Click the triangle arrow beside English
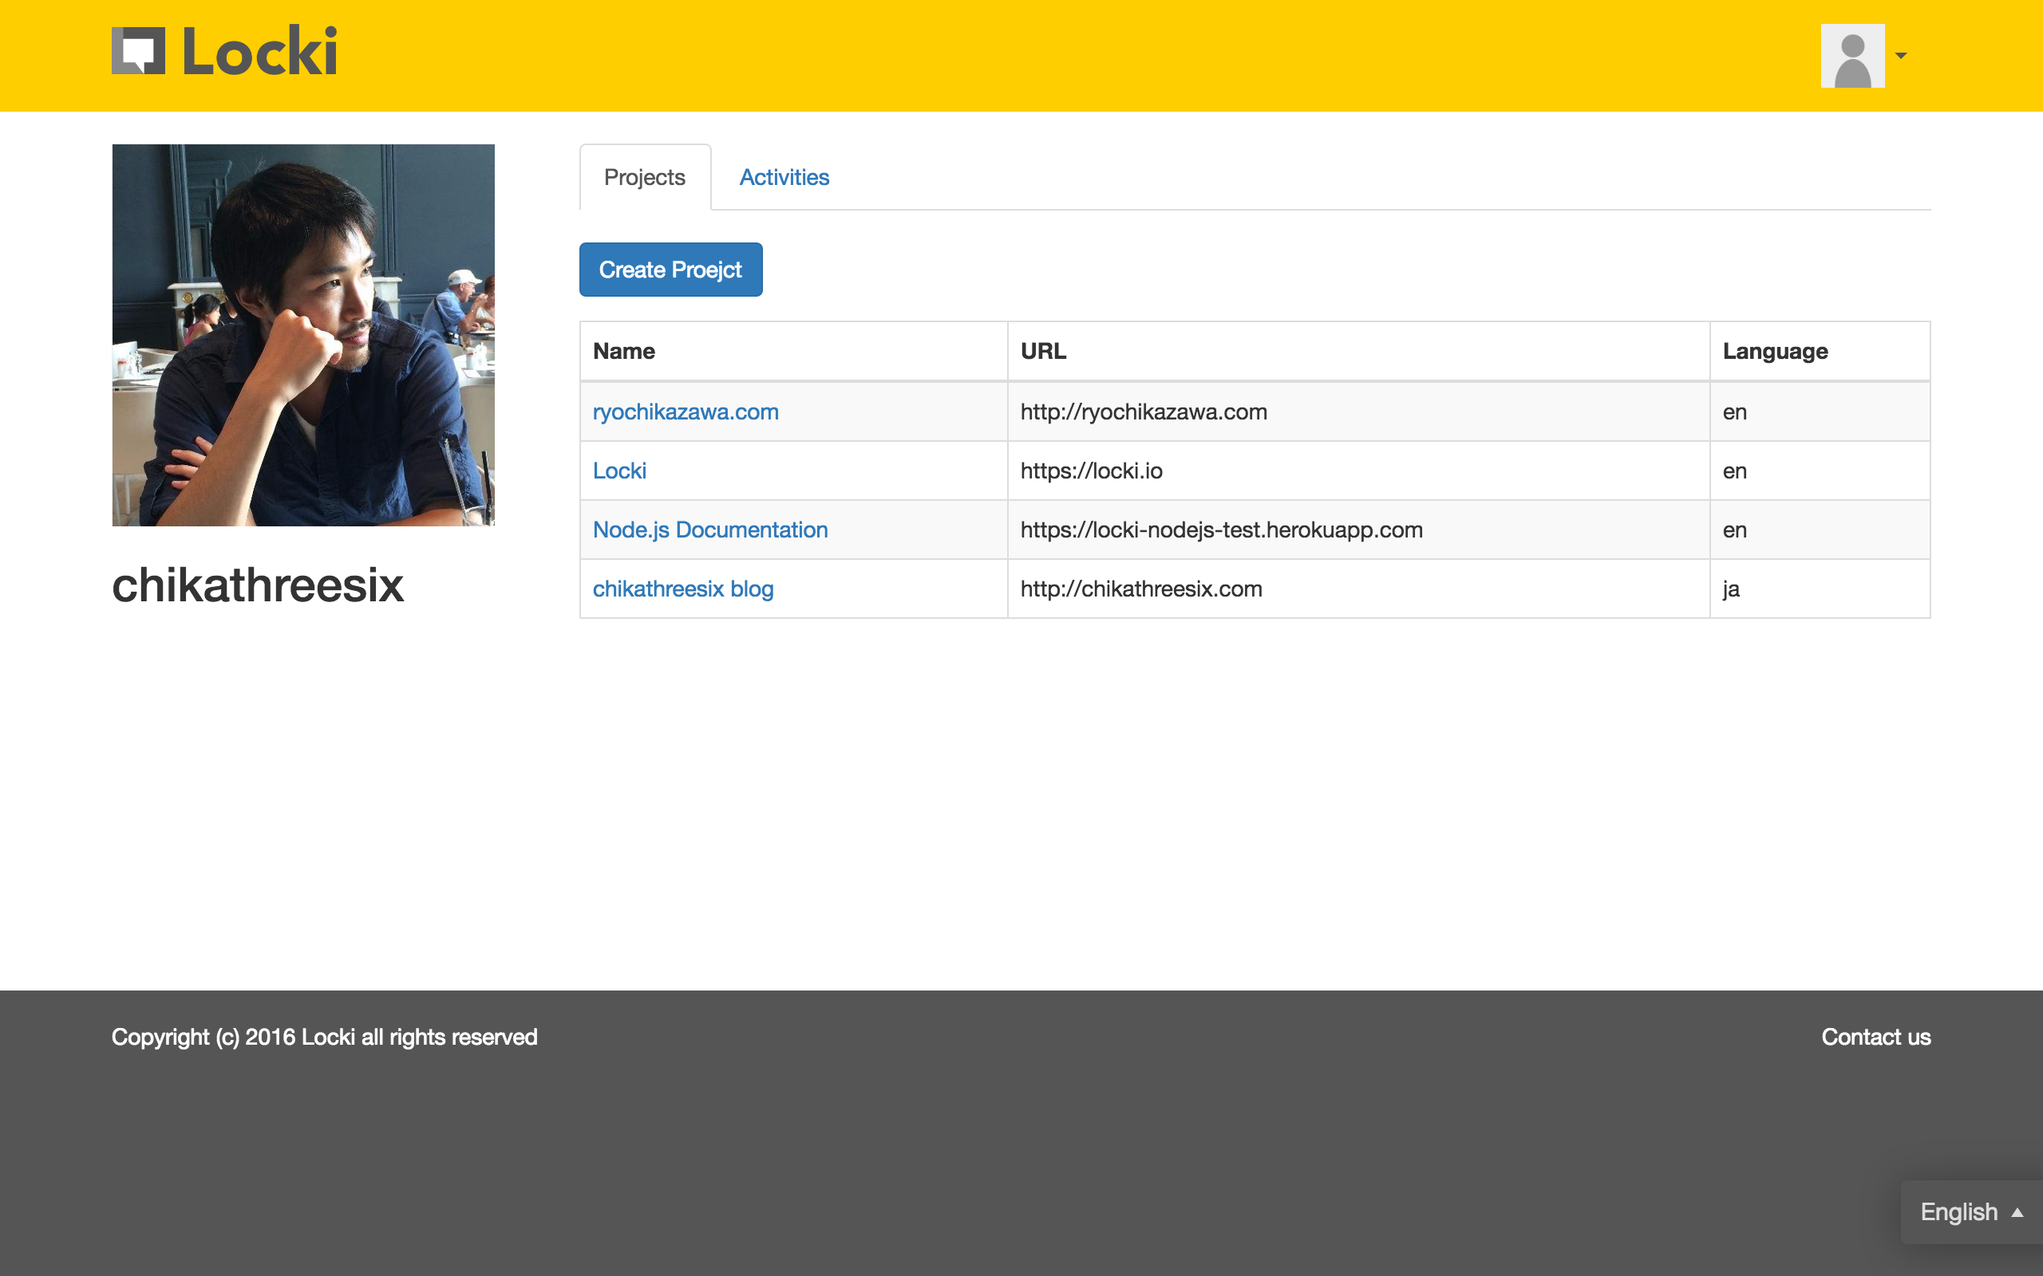 click(x=2017, y=1213)
